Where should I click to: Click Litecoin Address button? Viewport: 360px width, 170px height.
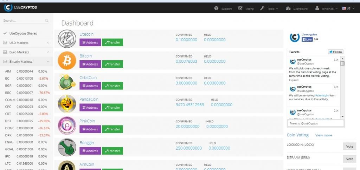[90, 42]
